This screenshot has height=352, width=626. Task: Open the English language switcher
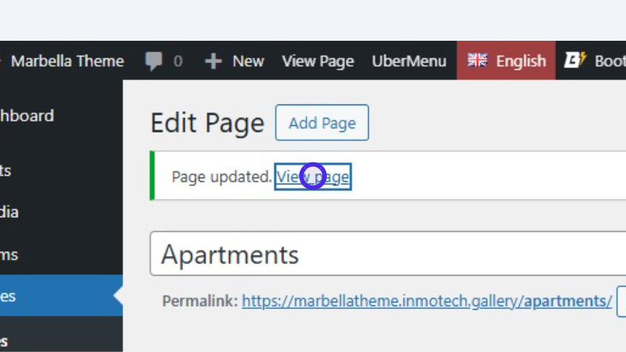tap(520, 61)
